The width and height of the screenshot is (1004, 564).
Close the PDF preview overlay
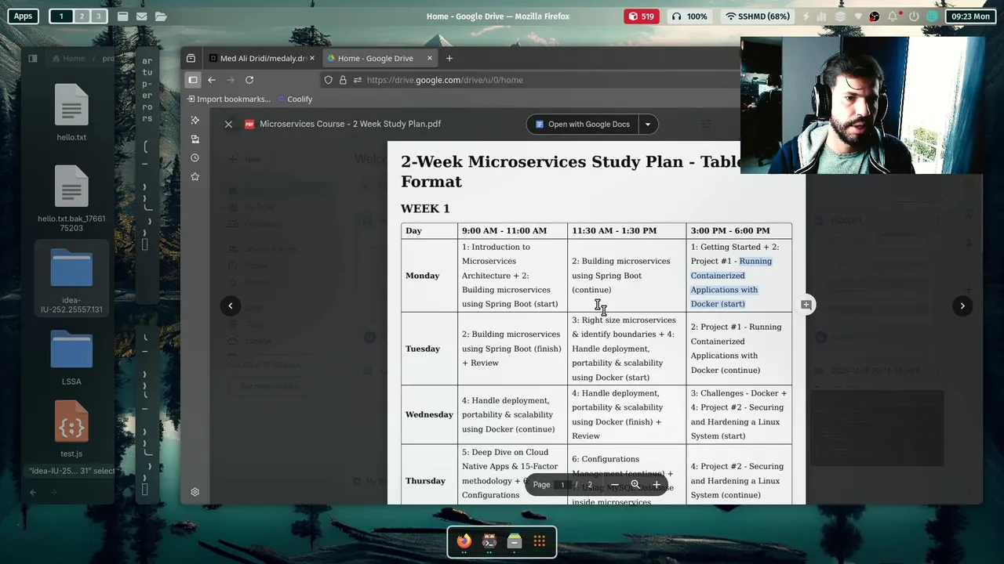pos(228,124)
